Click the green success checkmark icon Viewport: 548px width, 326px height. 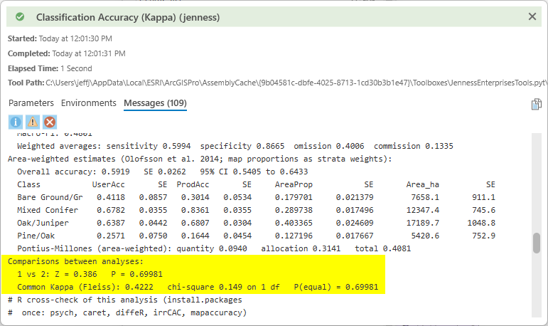20,17
